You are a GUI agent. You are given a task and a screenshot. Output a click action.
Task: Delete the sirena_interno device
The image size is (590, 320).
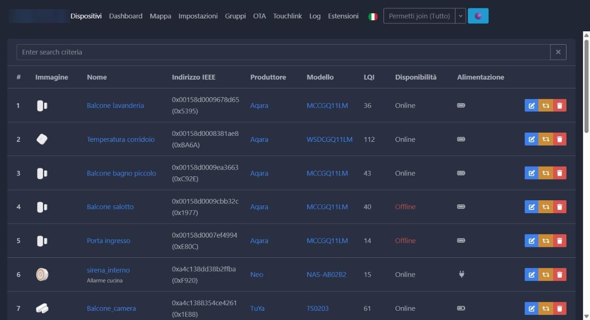coord(560,274)
